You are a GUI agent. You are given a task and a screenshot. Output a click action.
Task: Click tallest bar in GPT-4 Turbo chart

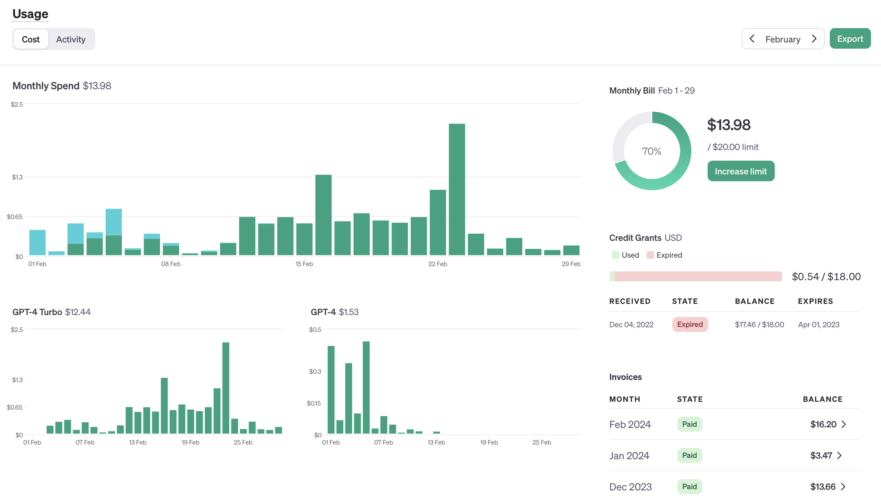pyautogui.click(x=226, y=387)
